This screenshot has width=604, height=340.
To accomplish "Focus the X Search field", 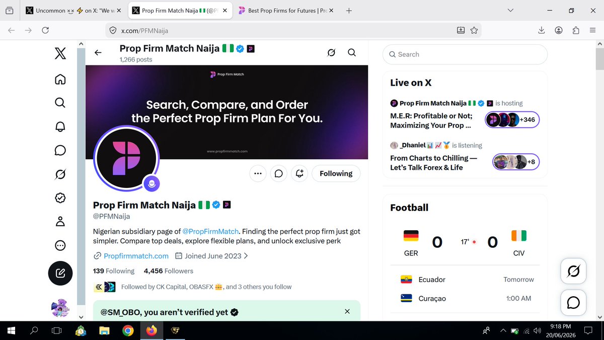I will pos(465,54).
